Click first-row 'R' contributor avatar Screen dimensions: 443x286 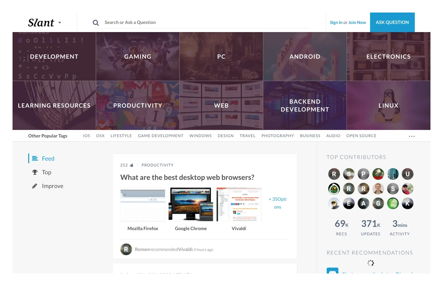[334, 174]
